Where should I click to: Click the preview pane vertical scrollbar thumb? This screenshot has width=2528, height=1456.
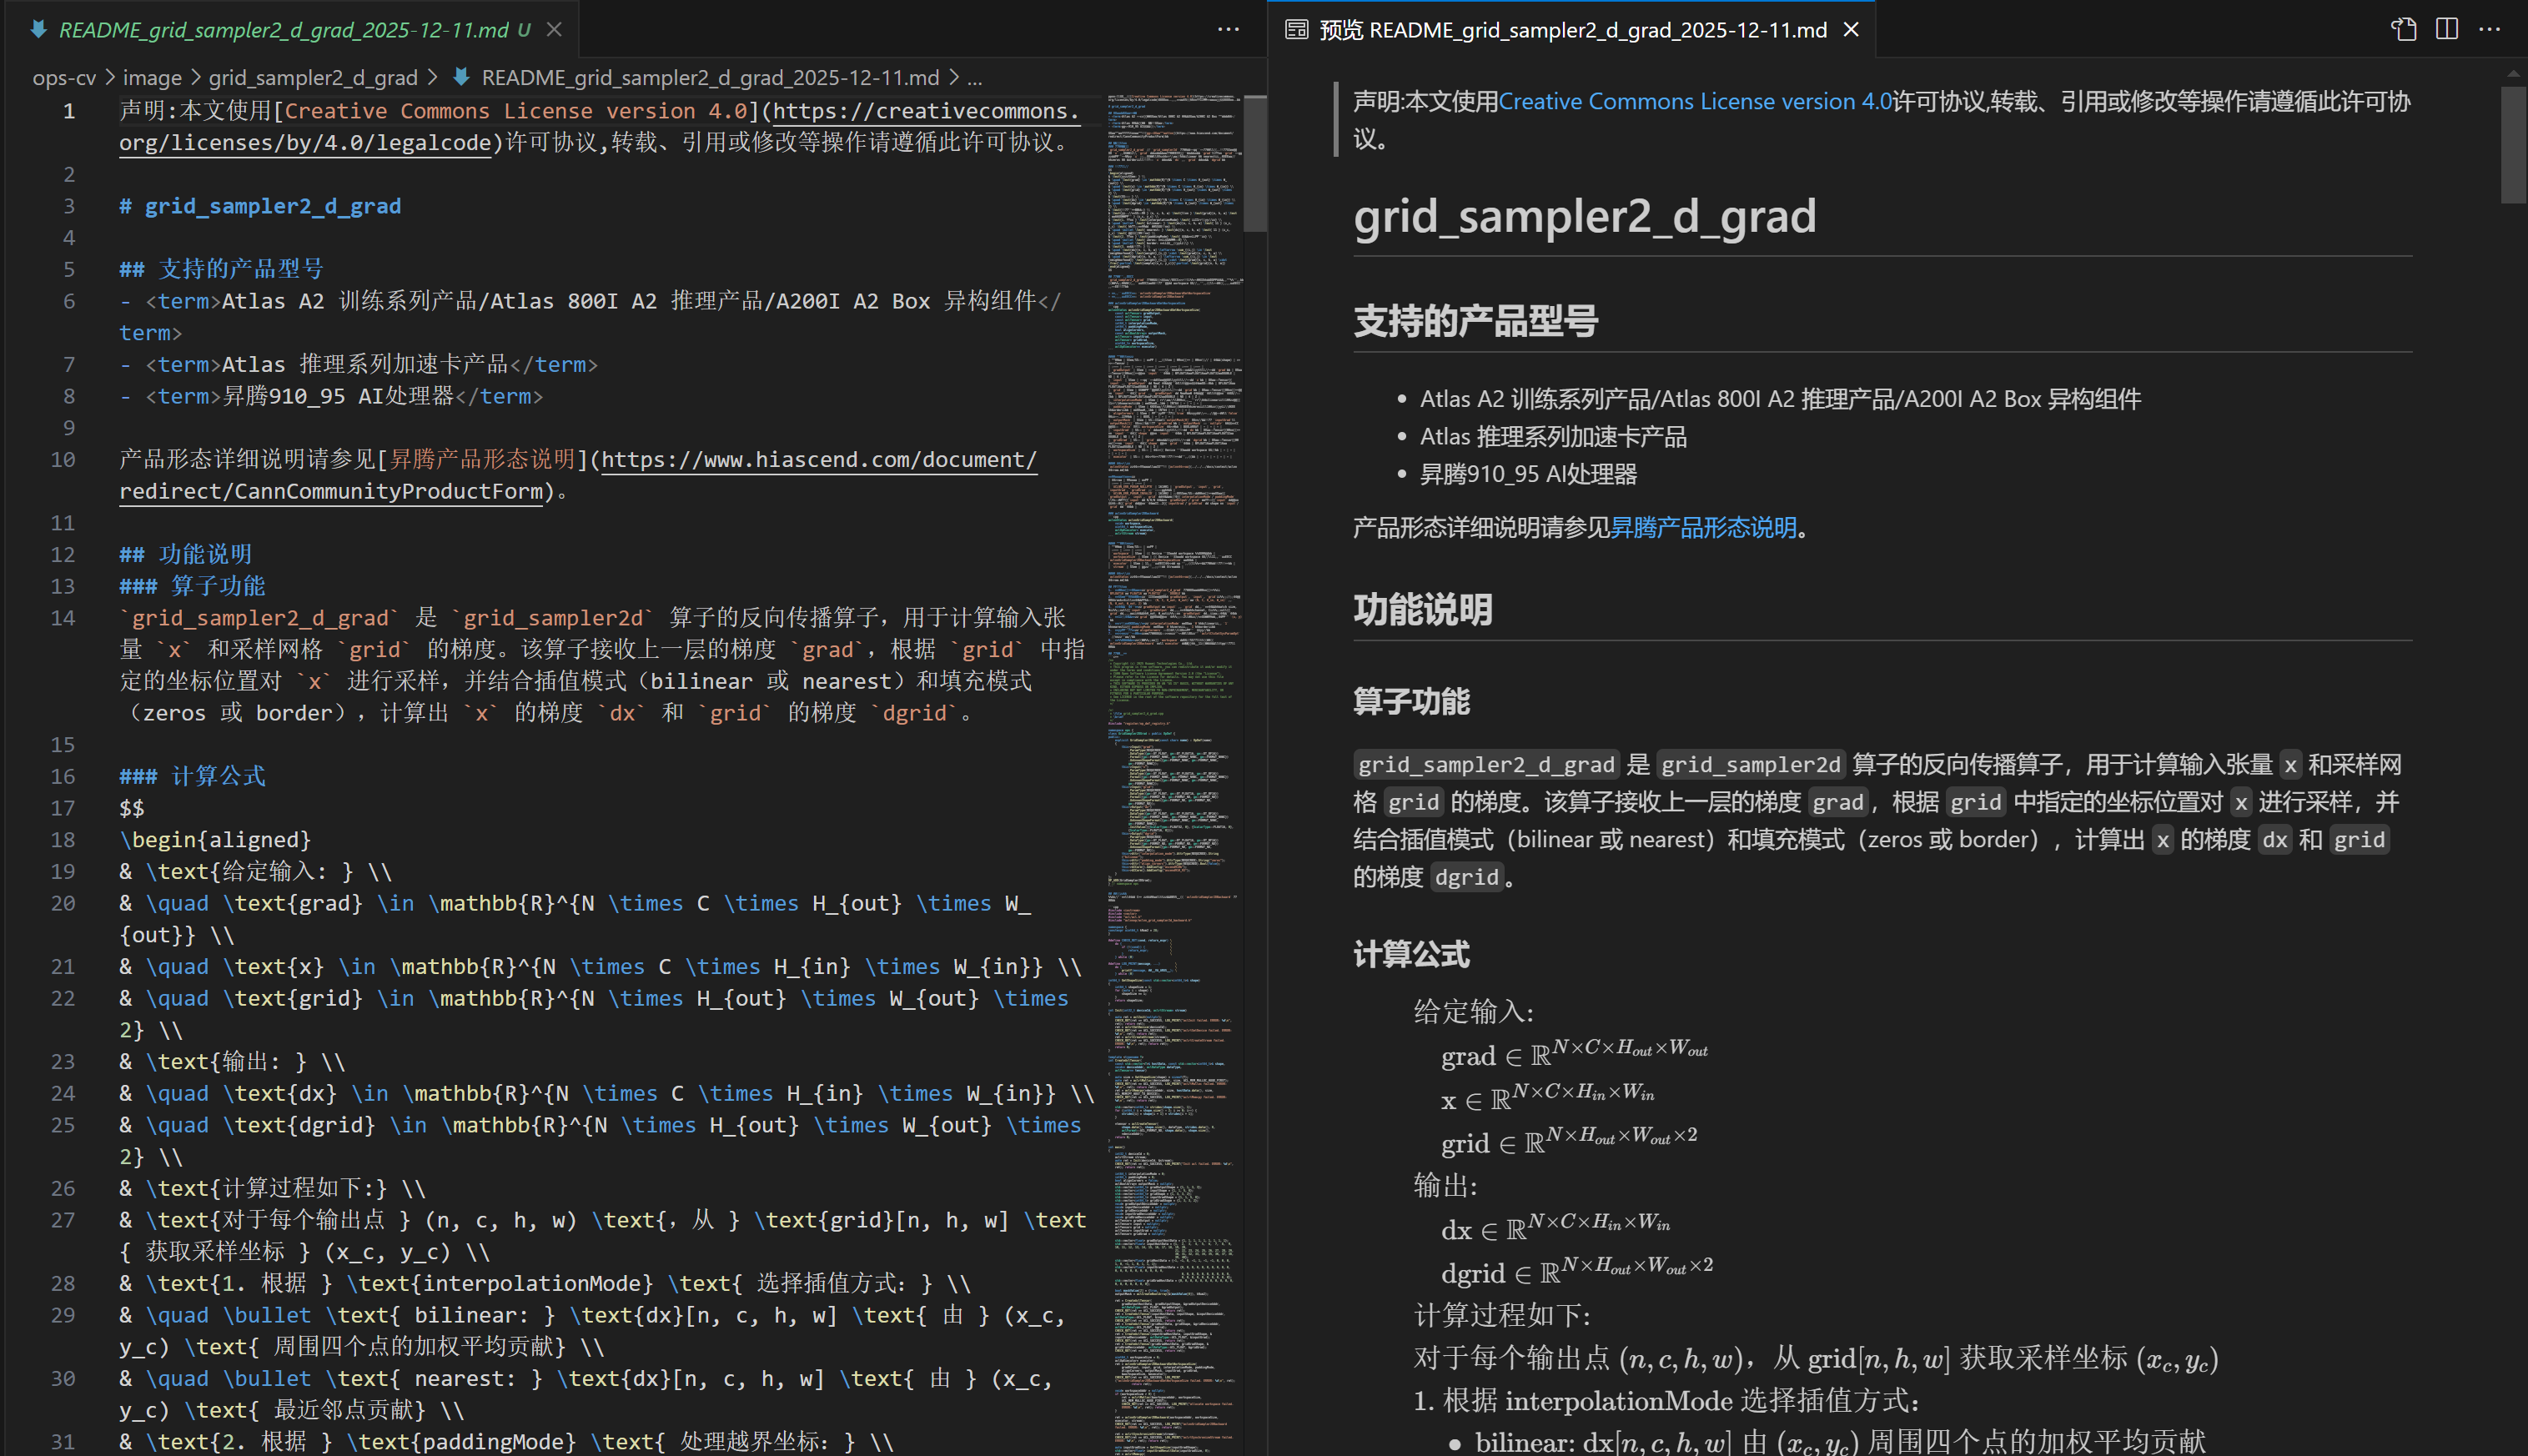click(2513, 145)
